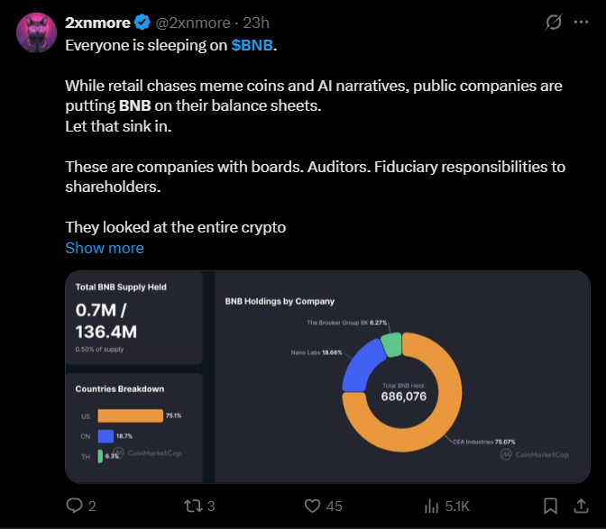This screenshot has height=529, width=606.
Task: Click the orange US bar in Countries Breakdown
Action: click(130, 415)
